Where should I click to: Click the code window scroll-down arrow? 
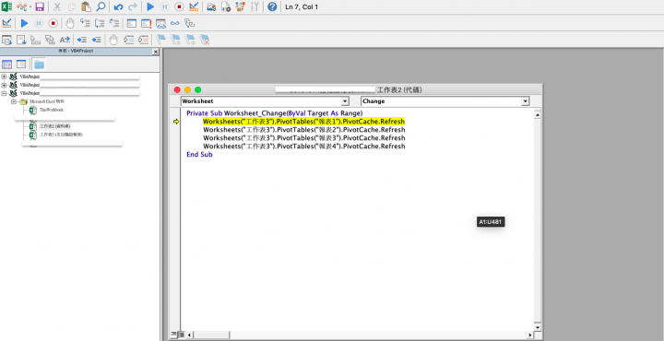coord(538,326)
